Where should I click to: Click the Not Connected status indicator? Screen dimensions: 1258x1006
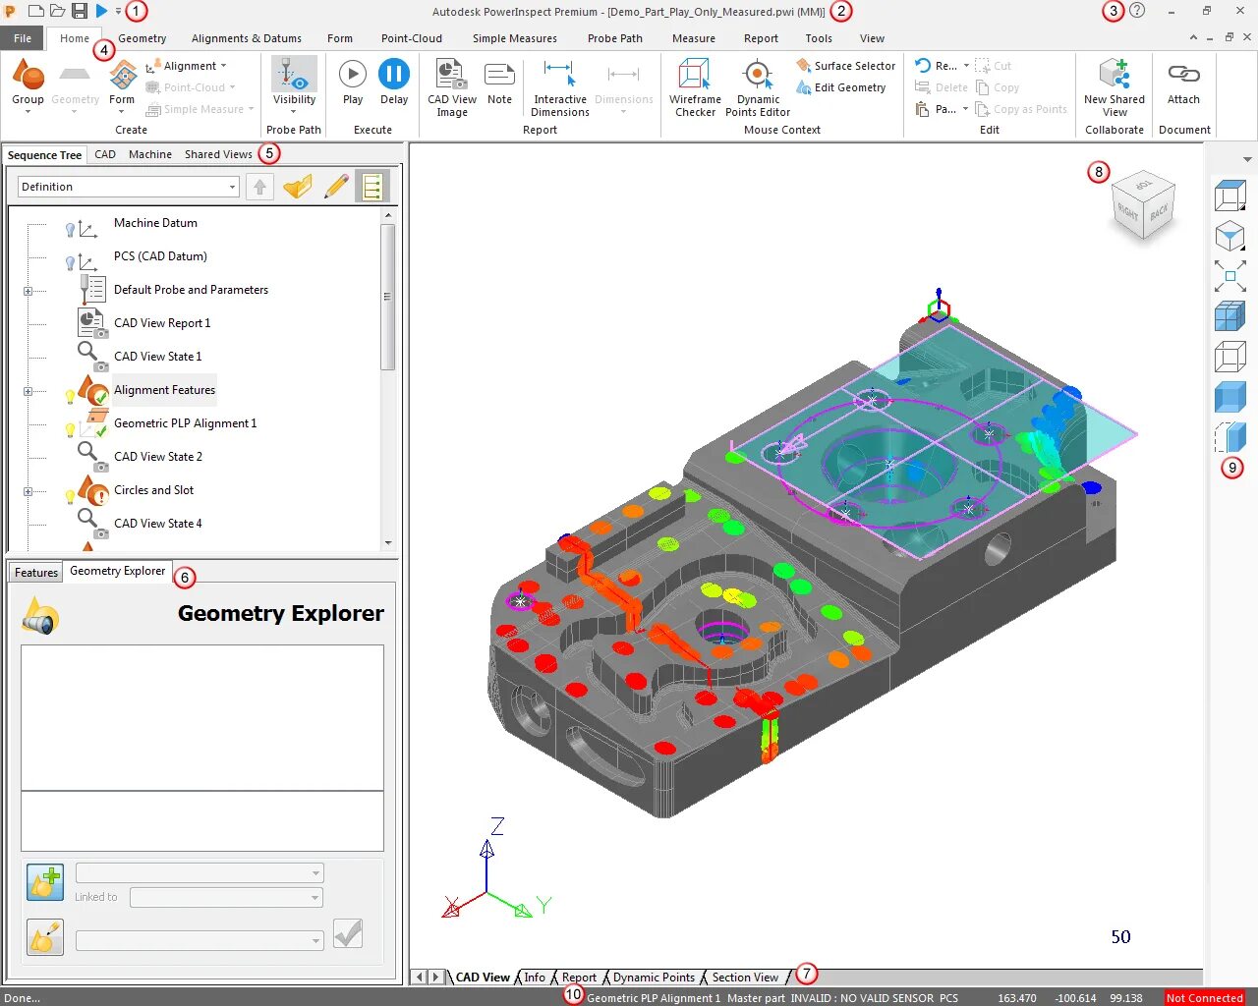tap(1204, 997)
